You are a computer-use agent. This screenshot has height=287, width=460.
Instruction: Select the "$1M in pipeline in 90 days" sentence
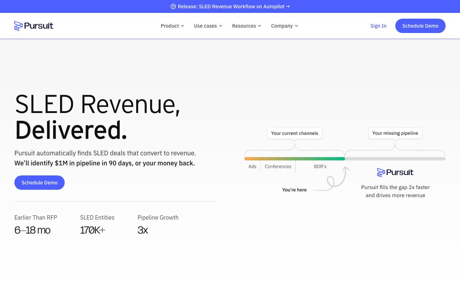[105, 163]
